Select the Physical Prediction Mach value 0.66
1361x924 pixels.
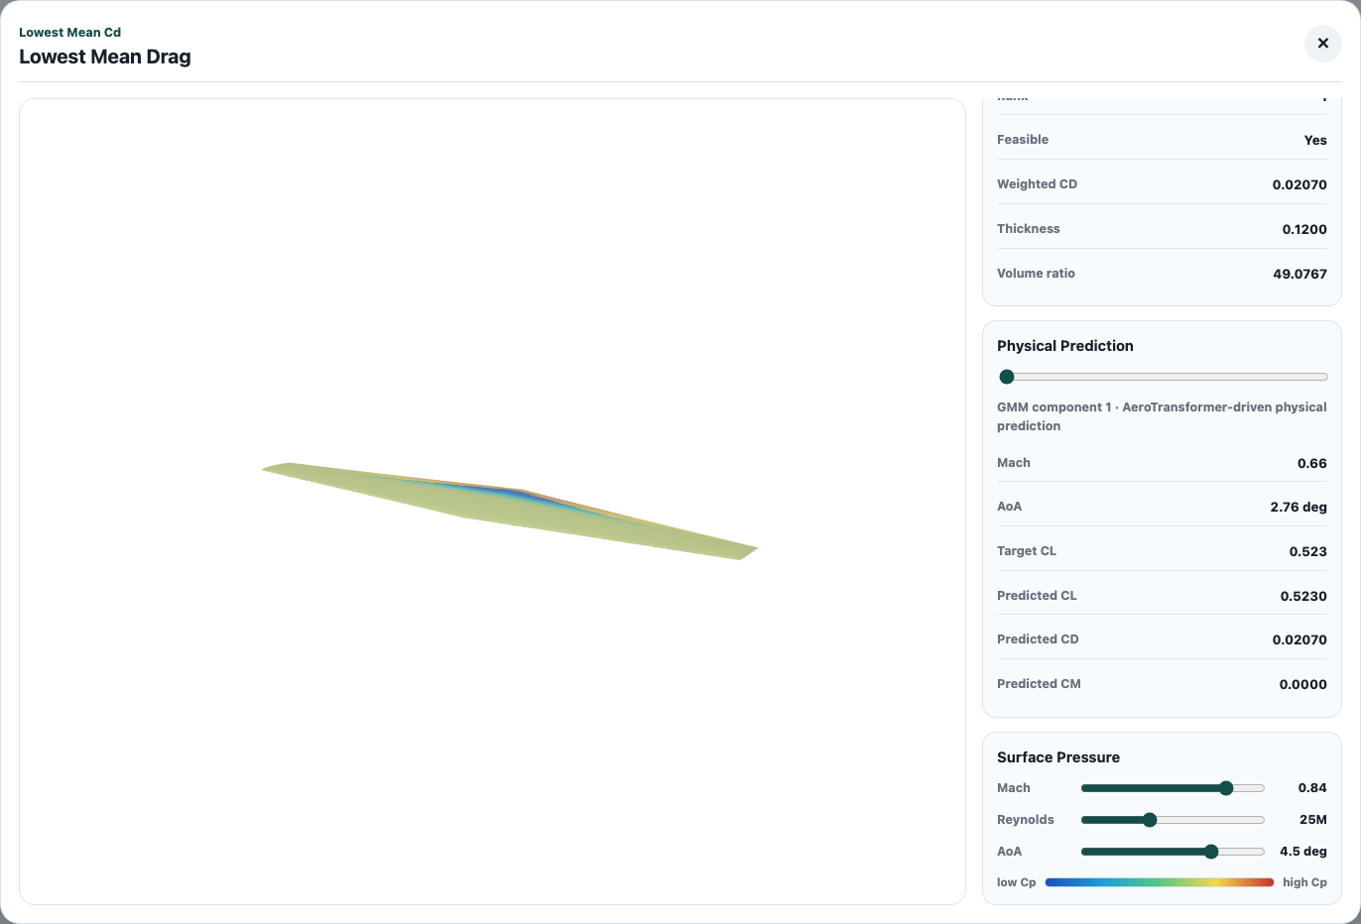click(x=1312, y=463)
